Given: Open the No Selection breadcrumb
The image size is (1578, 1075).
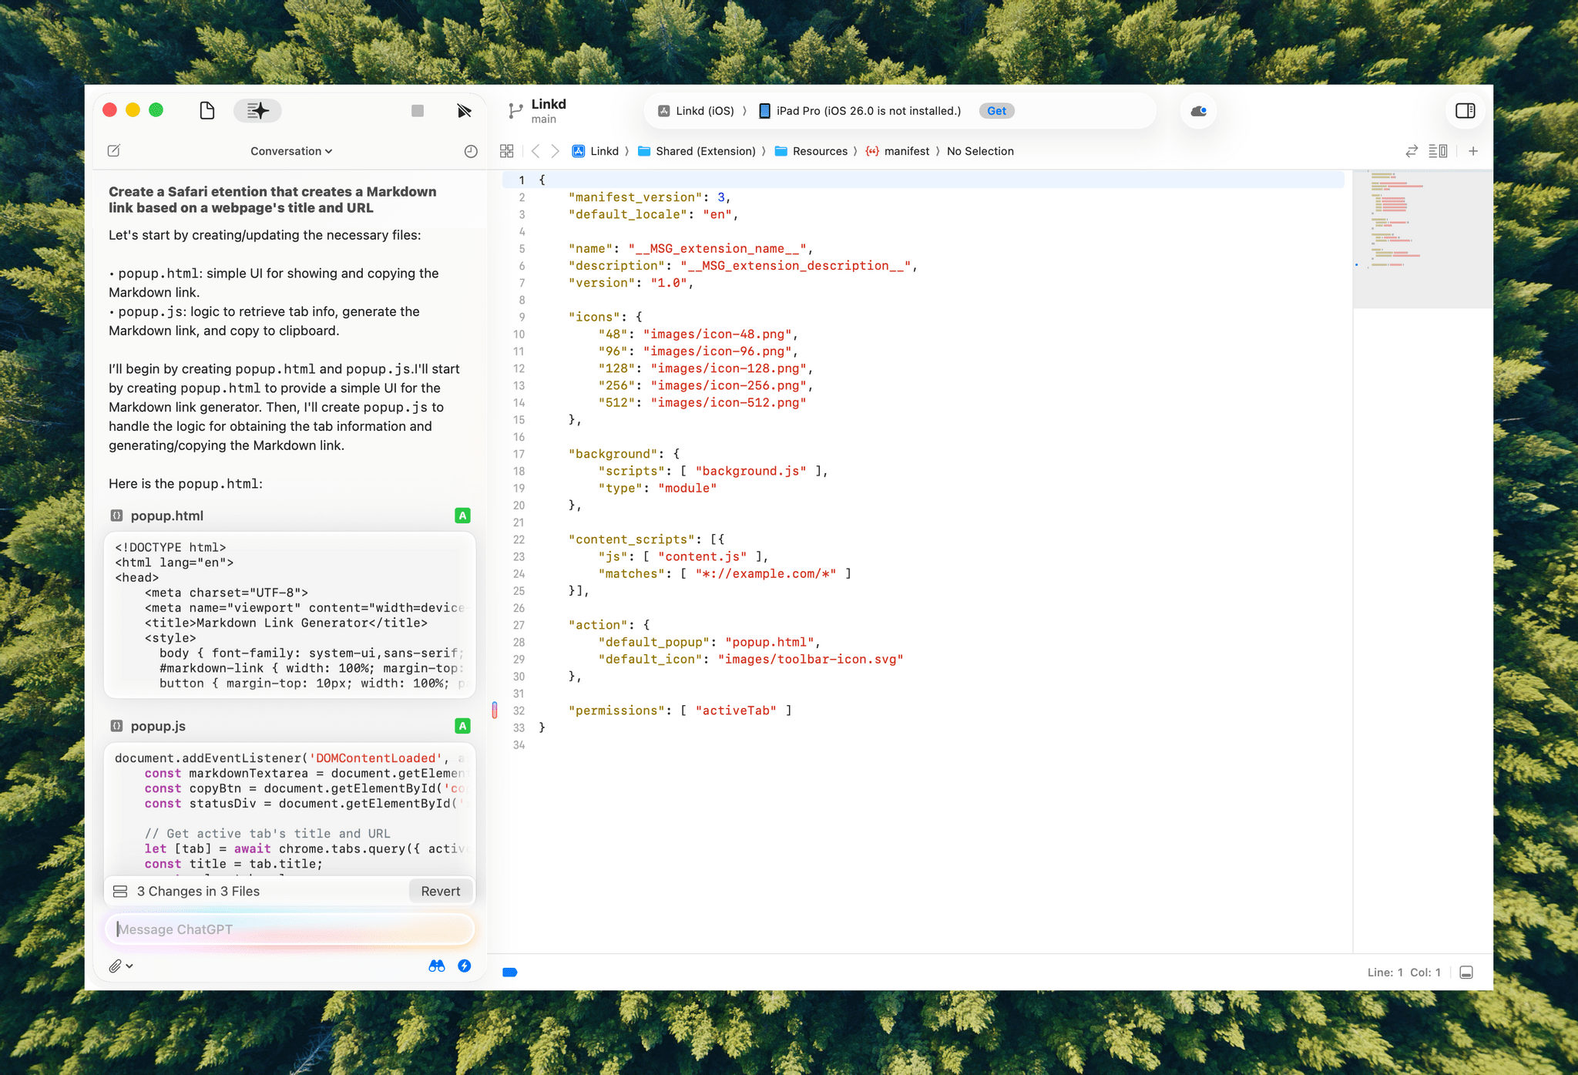Looking at the screenshot, I should tap(980, 151).
